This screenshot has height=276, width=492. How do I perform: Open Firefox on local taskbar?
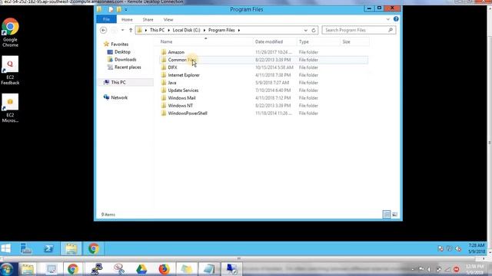point(164,269)
